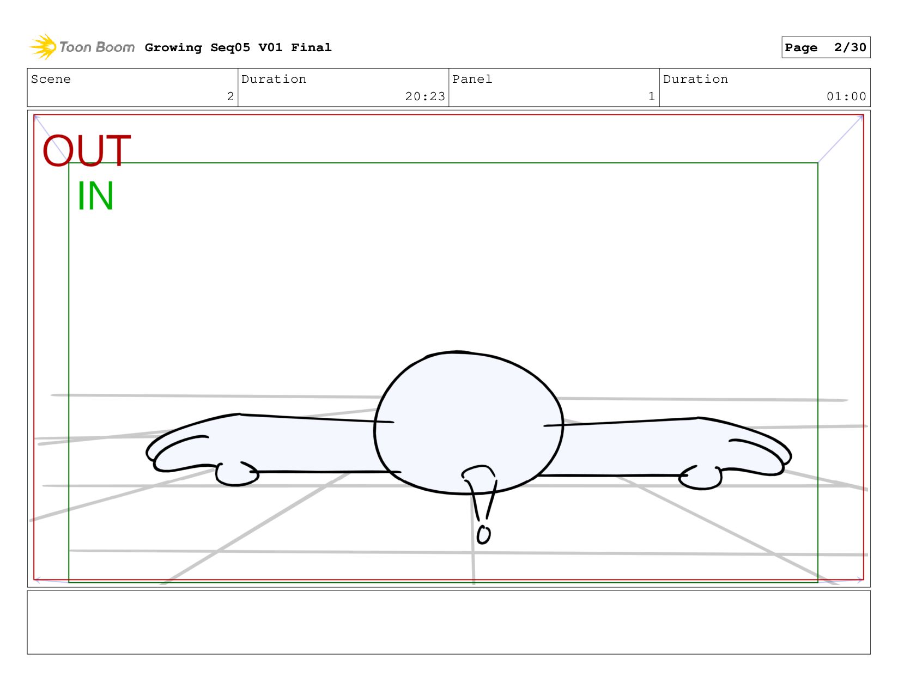
Task: Click the scene number '2'
Action: coord(230,96)
